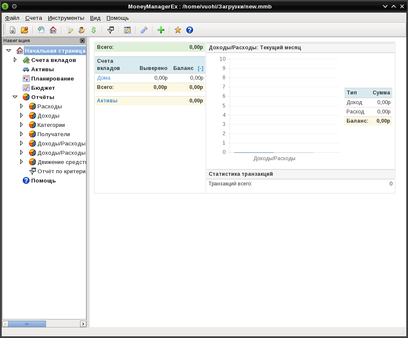Go to the home page via the toolbar house icon

(53, 30)
